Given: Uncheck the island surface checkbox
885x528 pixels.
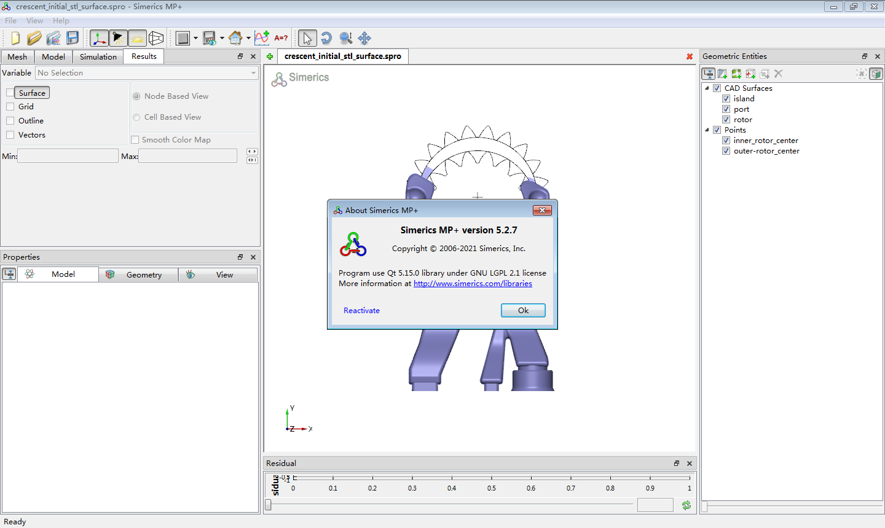Looking at the screenshot, I should 726,99.
